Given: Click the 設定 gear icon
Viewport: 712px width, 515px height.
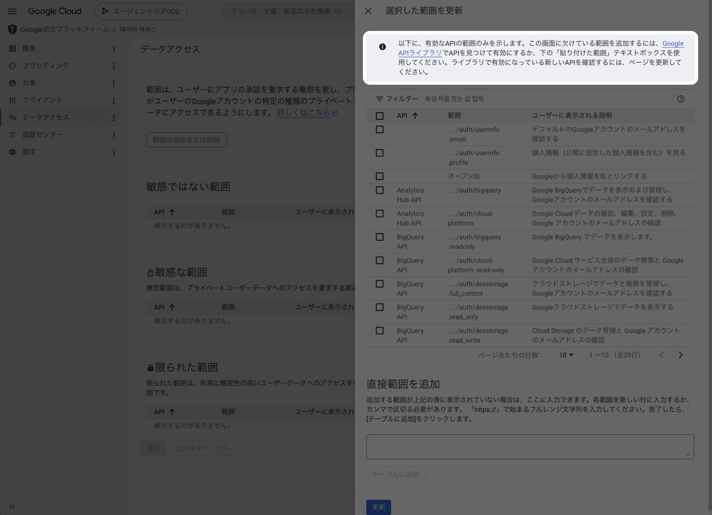Looking at the screenshot, I should point(12,152).
